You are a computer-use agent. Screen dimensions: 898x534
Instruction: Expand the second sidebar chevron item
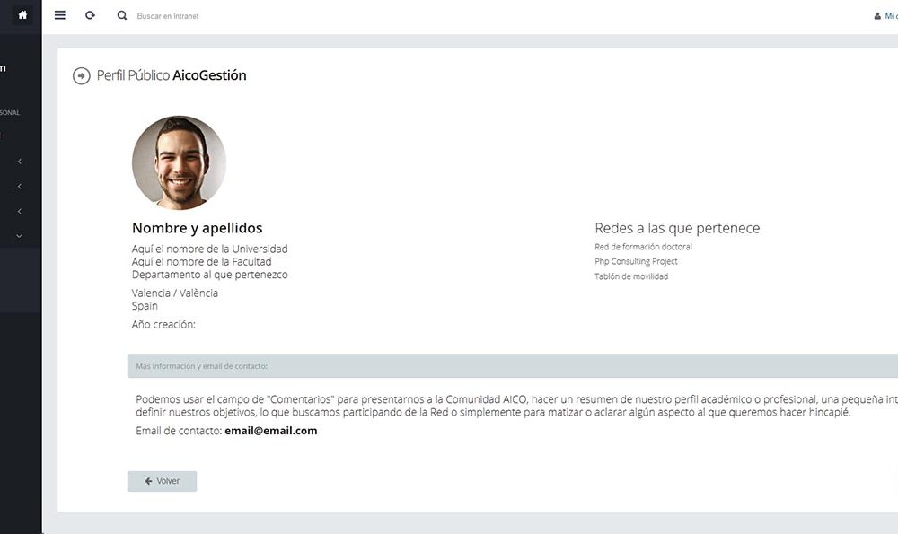[20, 187]
